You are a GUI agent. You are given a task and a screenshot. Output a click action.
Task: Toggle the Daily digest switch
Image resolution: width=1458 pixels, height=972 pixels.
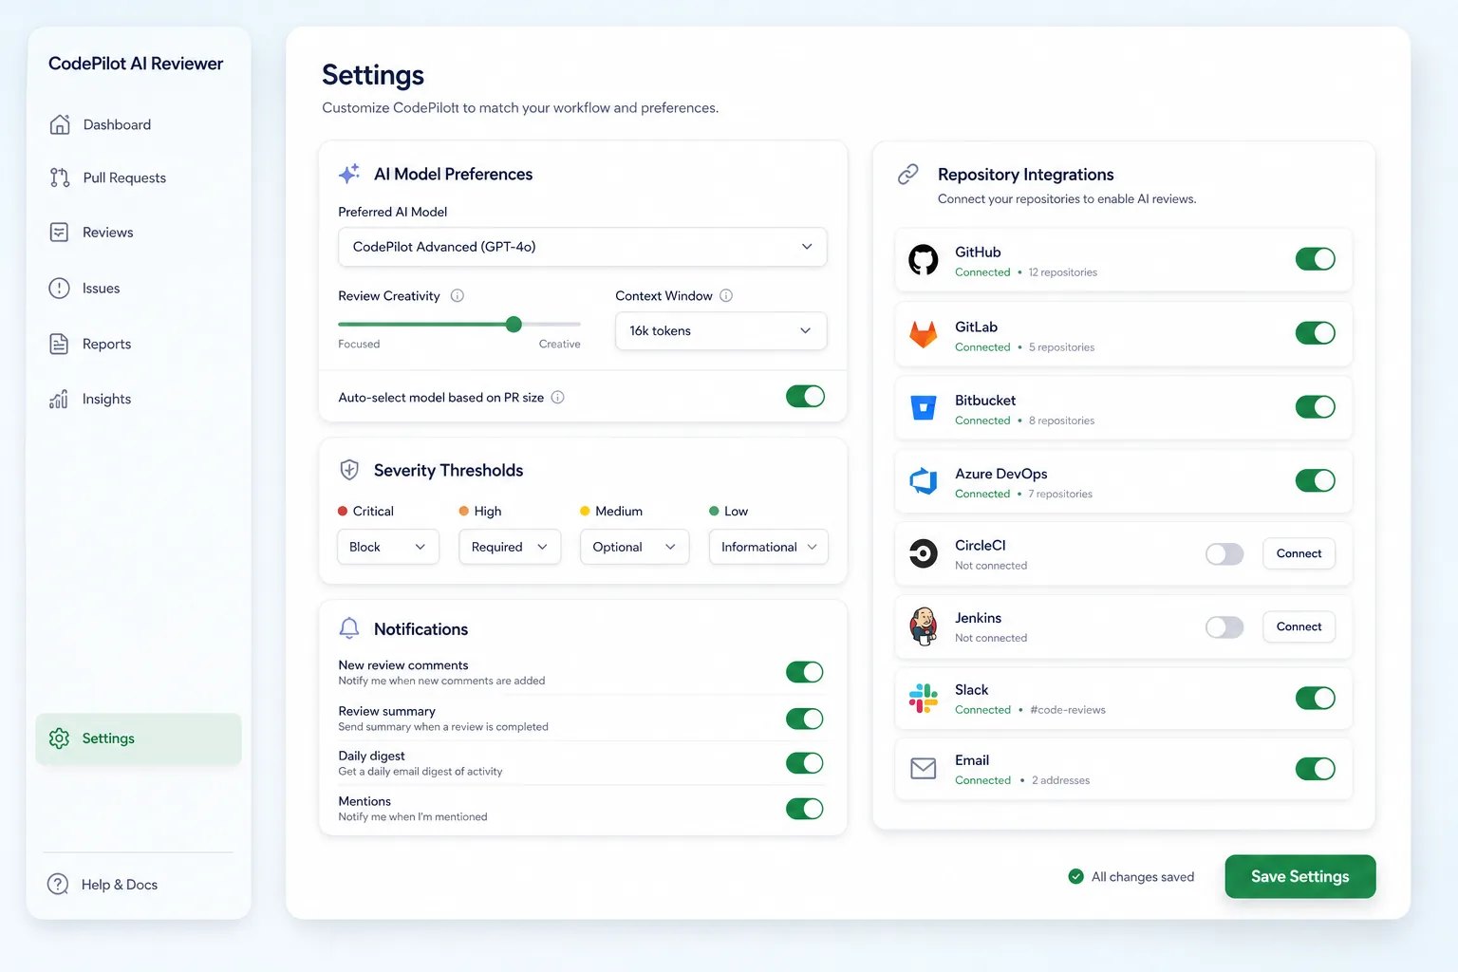tap(805, 763)
